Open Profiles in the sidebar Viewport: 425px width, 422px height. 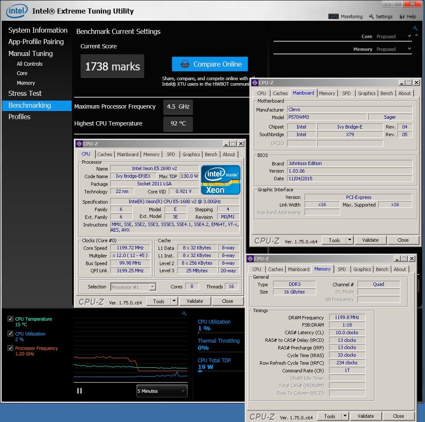pyautogui.click(x=19, y=117)
